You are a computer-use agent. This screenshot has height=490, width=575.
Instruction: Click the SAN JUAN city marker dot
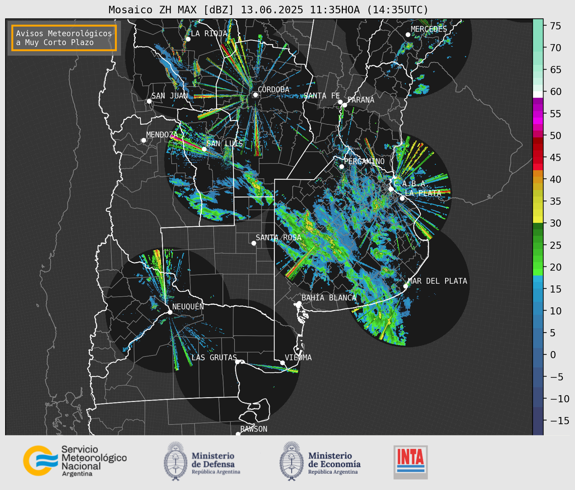pos(149,101)
